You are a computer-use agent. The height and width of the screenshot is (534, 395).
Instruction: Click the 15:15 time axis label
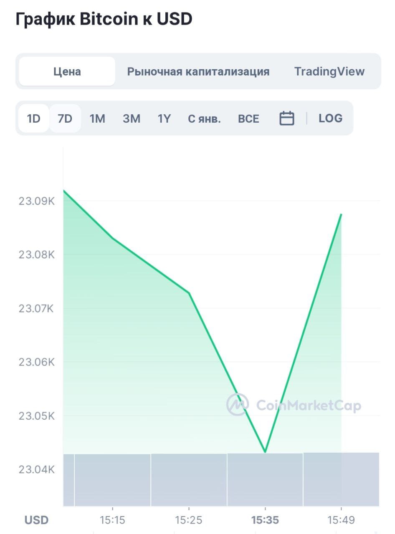click(113, 520)
